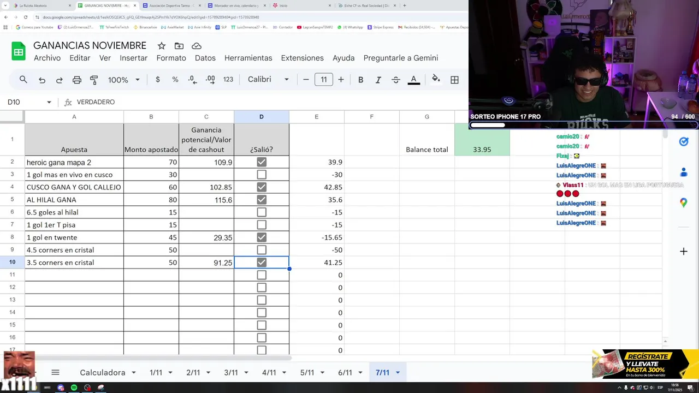The width and height of the screenshot is (699, 393).
Task: Check the cloud save status icon
Action: tap(197, 46)
